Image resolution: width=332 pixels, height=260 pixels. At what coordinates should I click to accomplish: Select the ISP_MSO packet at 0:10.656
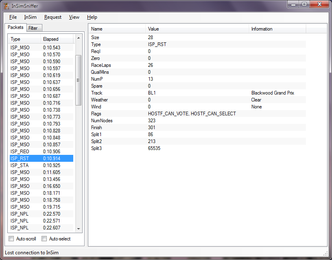click(x=41, y=89)
